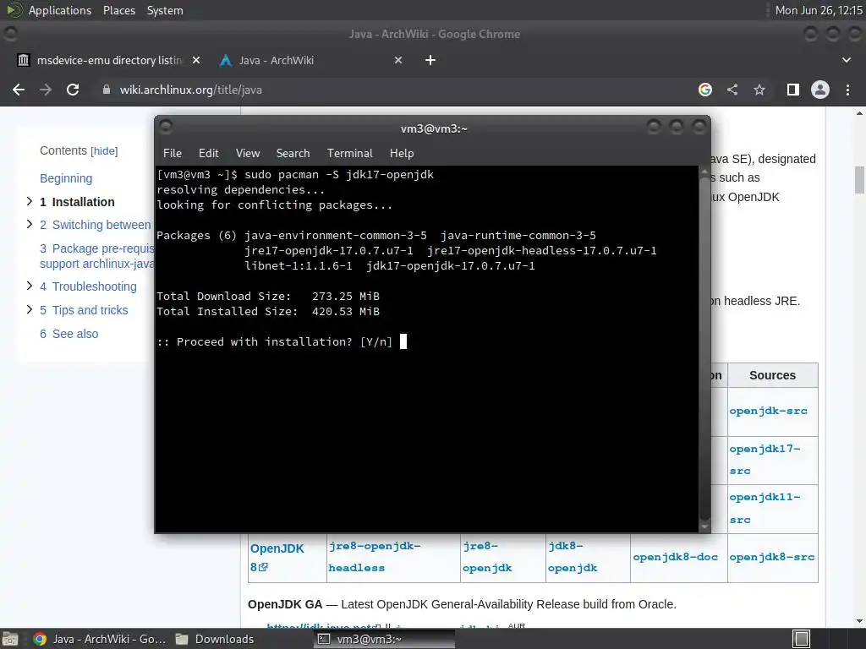This screenshot has height=649, width=866.
Task: Expand the Troubleshooting contents section
Action: 30,286
